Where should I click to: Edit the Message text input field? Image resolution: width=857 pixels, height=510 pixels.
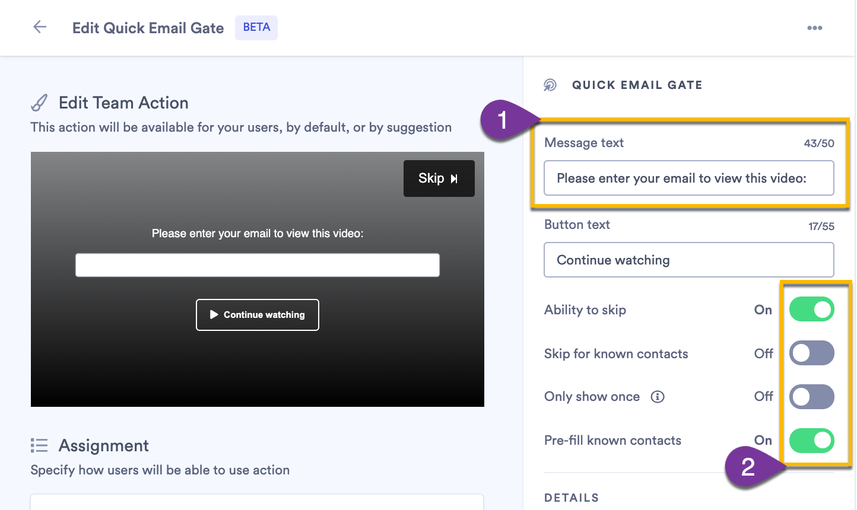689,178
